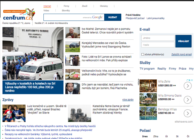Open 'Založit nový email' link

pos(181,54)
